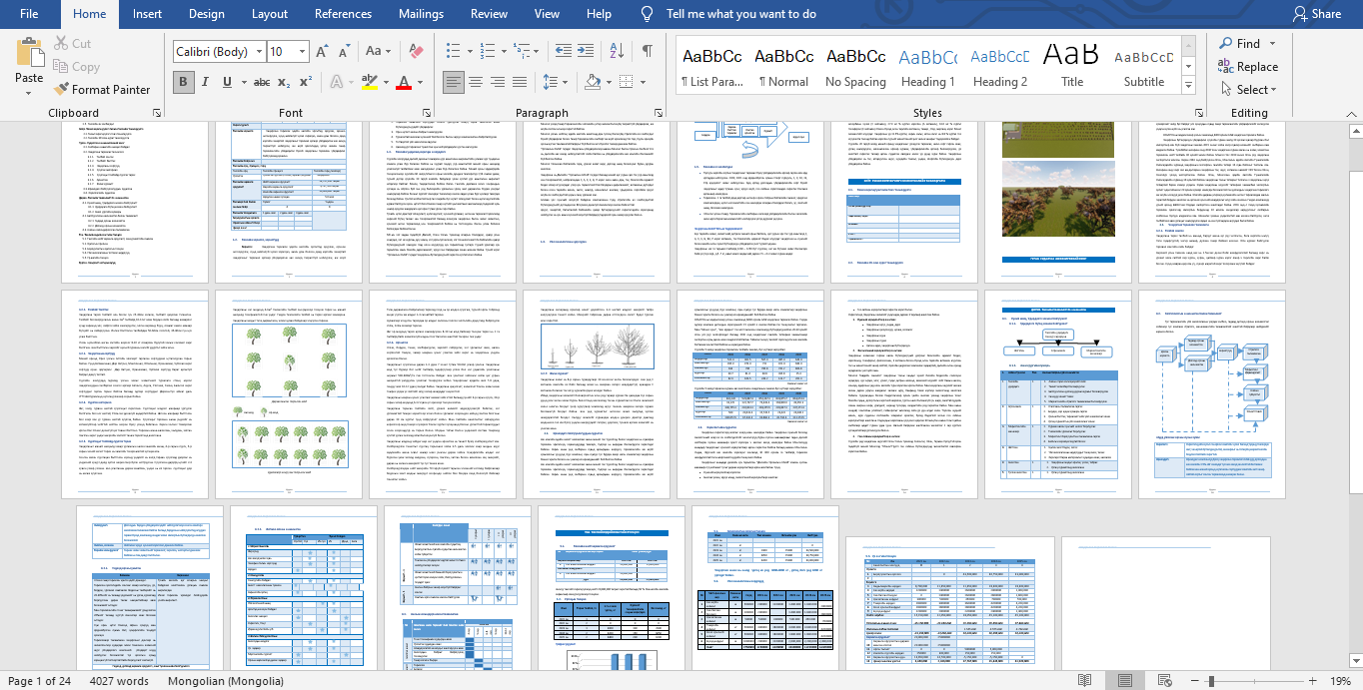
Task: Click the Tell me lightbulb icon
Action: tap(648, 14)
